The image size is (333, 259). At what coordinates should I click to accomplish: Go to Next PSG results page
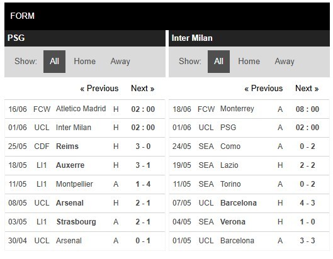click(x=142, y=88)
